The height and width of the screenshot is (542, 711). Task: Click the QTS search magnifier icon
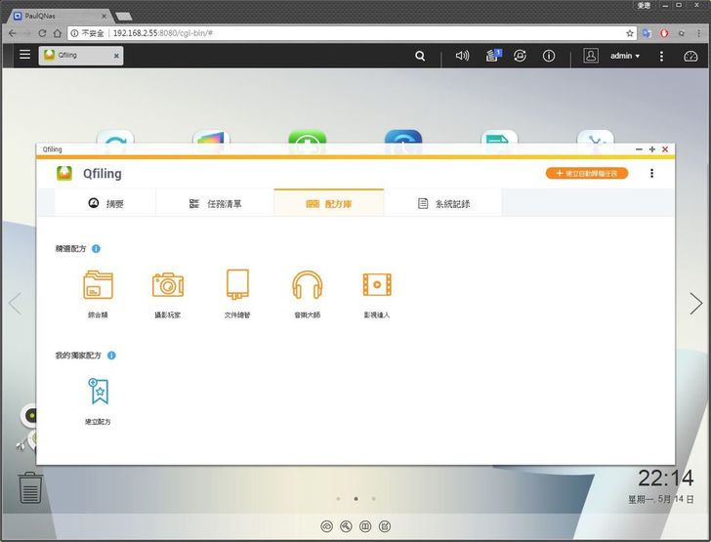(x=420, y=57)
